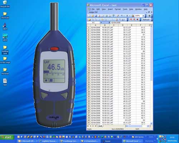The image size is (179, 143).
Task: Select column A header
Action: pos(96,25)
